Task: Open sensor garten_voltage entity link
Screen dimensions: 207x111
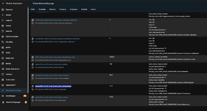Action: click(x=52, y=97)
